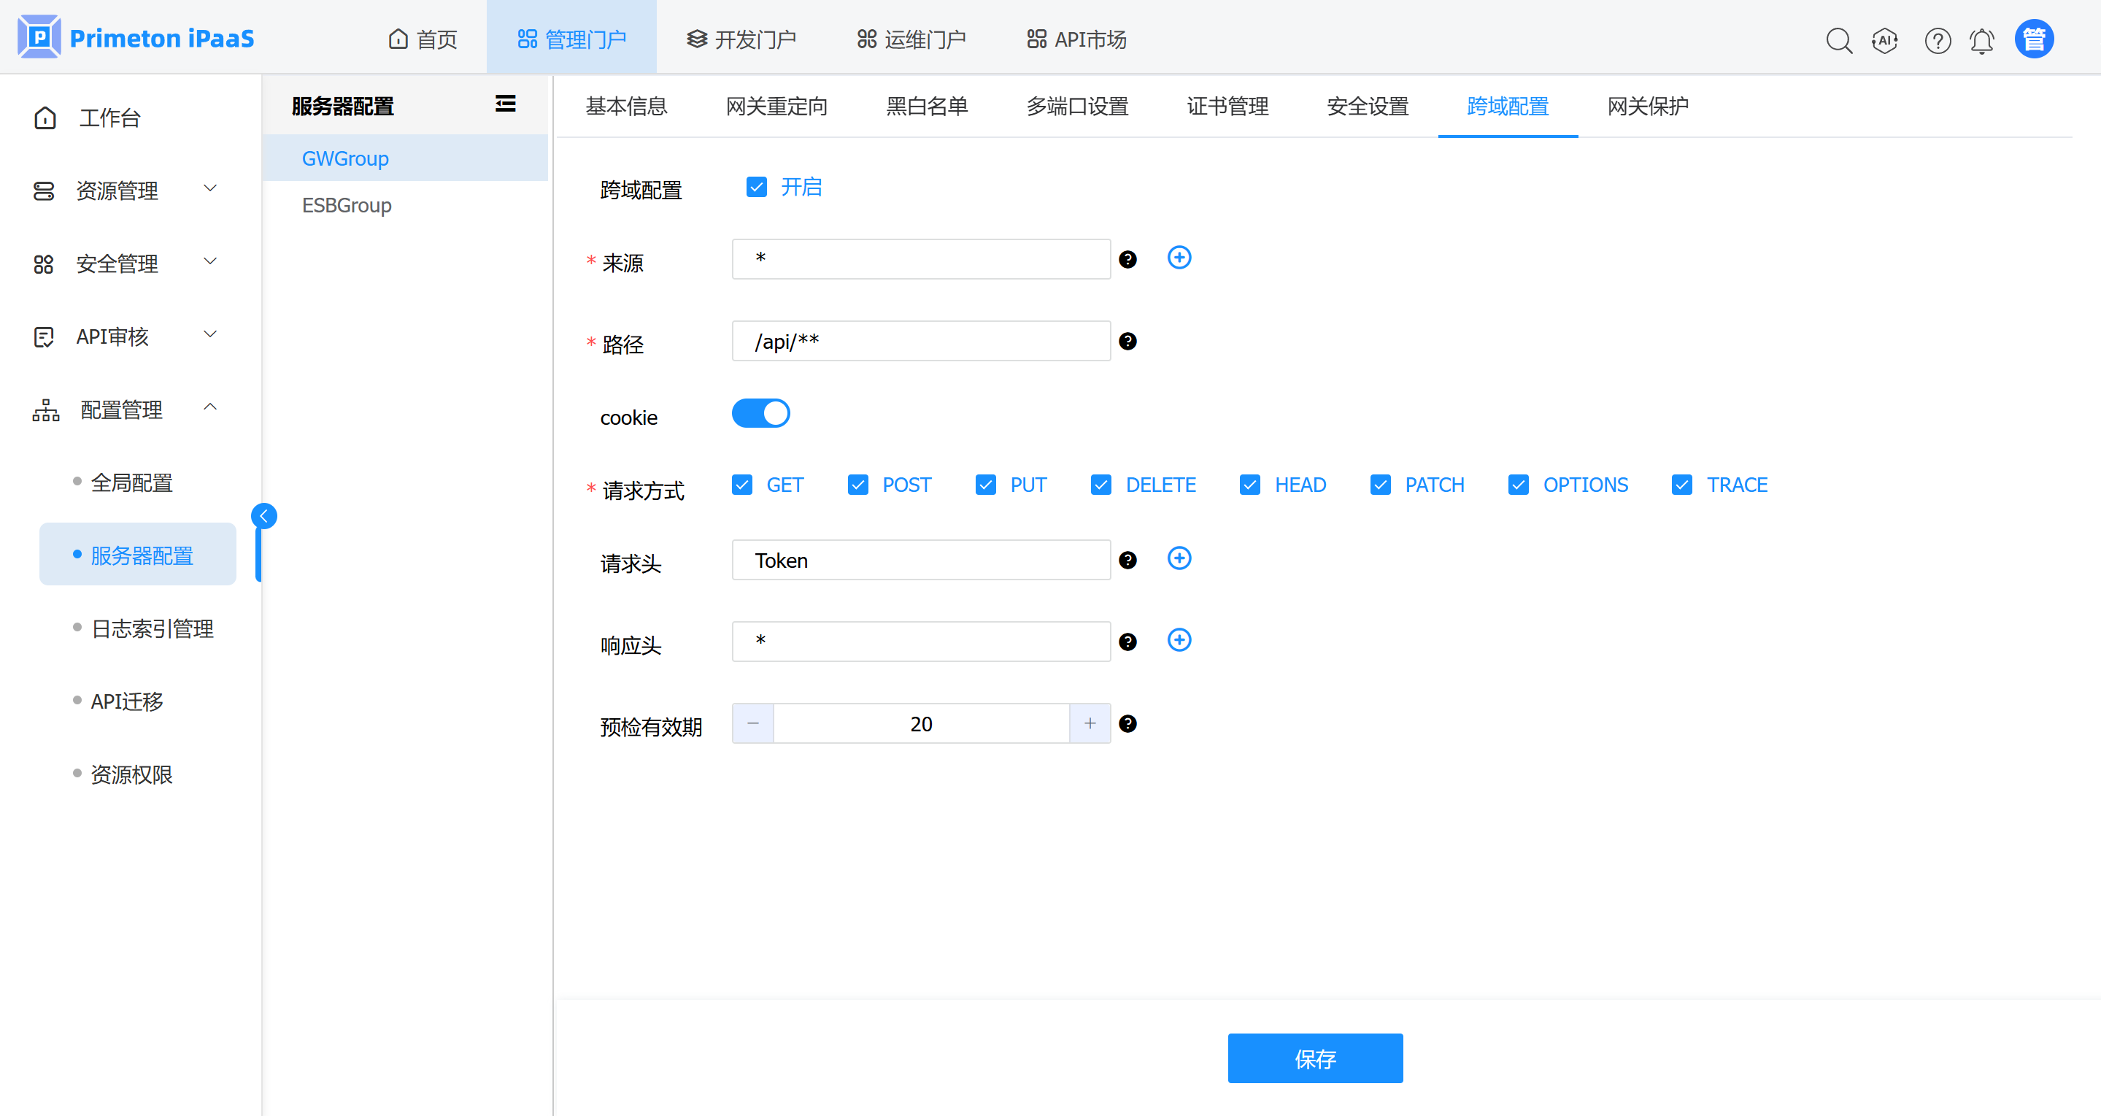Collapse the 服务器配置 list panel icon
This screenshot has width=2101, height=1116.
pyautogui.click(x=505, y=104)
